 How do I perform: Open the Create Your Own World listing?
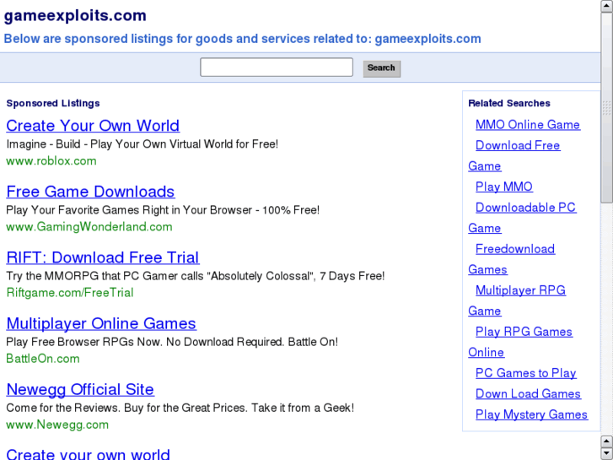click(93, 126)
